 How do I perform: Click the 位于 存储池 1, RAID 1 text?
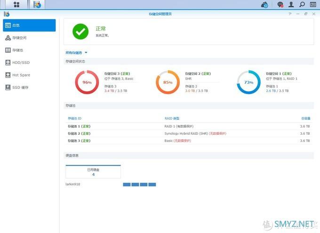pos(281,78)
